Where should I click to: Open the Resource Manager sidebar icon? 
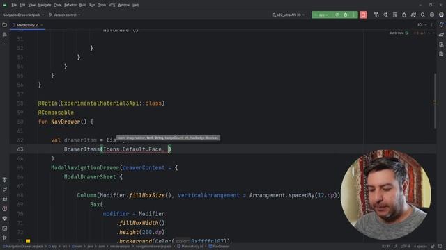coord(5,34)
